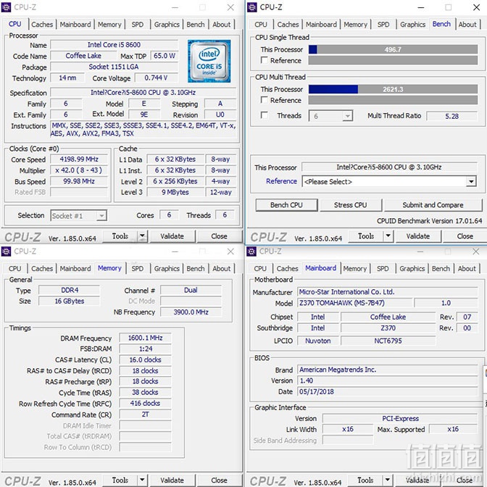Click the CPU-Z title icon in the CPU window
The image size is (487, 487).
click(6, 7)
